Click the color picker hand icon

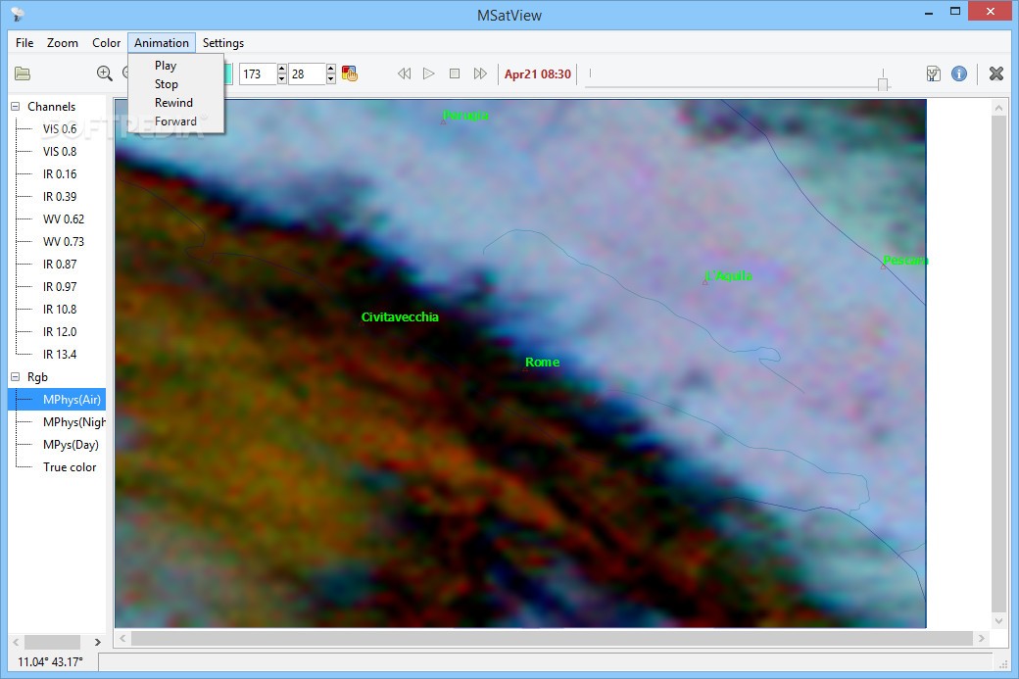point(350,73)
